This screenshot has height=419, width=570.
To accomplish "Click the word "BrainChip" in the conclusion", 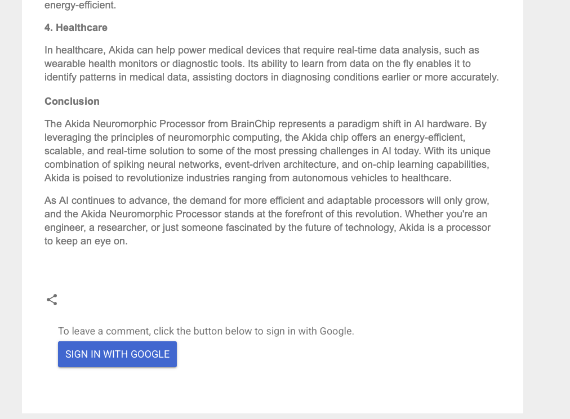I will [253, 124].
